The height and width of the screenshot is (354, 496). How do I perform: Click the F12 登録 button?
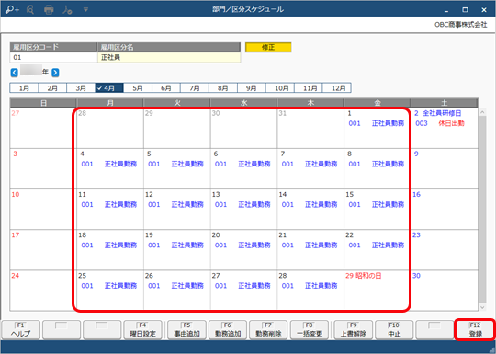point(476,330)
